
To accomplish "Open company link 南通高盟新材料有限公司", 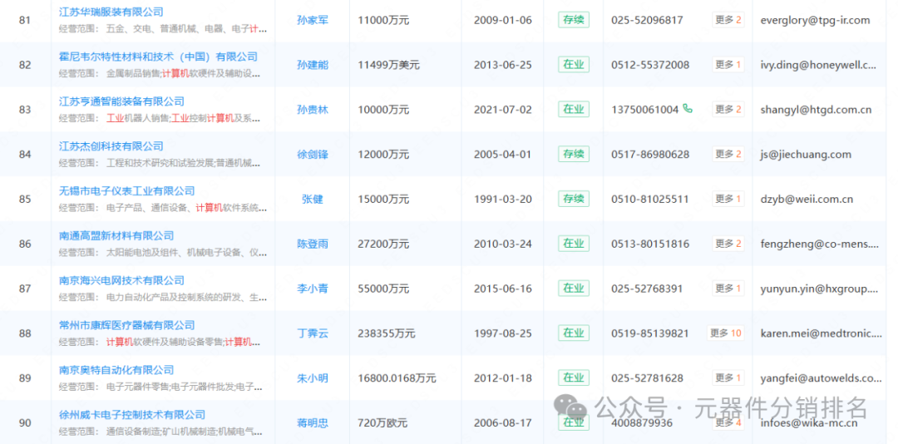I will point(116,235).
